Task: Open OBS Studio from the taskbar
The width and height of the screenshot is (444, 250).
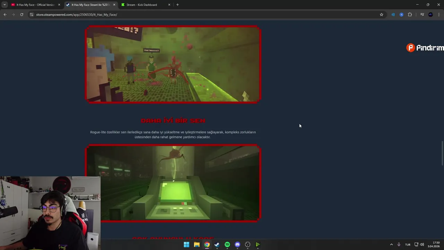Action: point(248,244)
